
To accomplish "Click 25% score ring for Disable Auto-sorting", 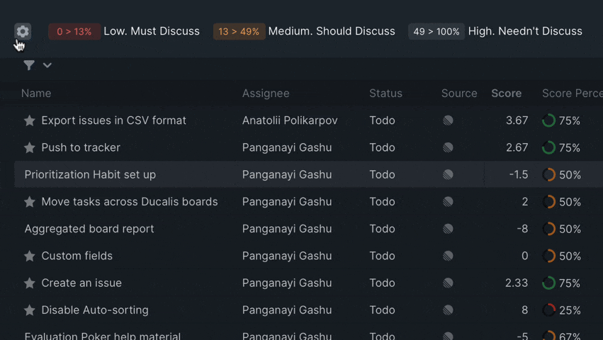I will click(548, 310).
